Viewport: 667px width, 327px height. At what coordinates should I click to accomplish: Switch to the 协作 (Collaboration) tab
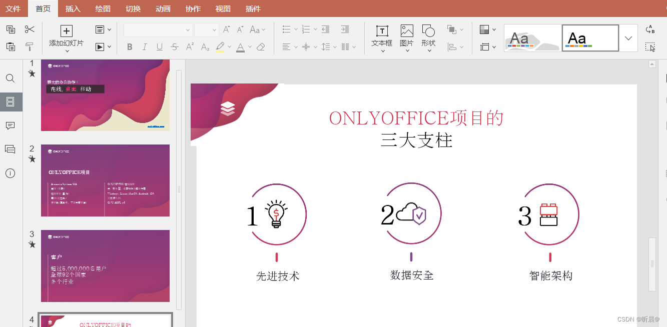193,8
